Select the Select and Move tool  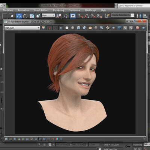pyautogui.click(x=19, y=16)
